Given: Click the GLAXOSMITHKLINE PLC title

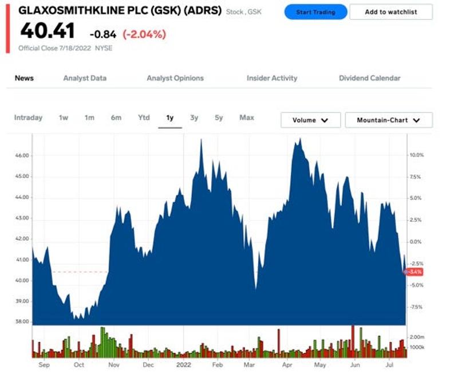Looking at the screenshot, I should tap(120, 10).
